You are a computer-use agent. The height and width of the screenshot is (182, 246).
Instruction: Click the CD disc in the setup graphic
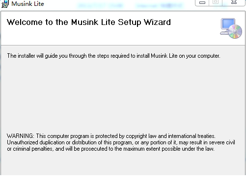235,31
